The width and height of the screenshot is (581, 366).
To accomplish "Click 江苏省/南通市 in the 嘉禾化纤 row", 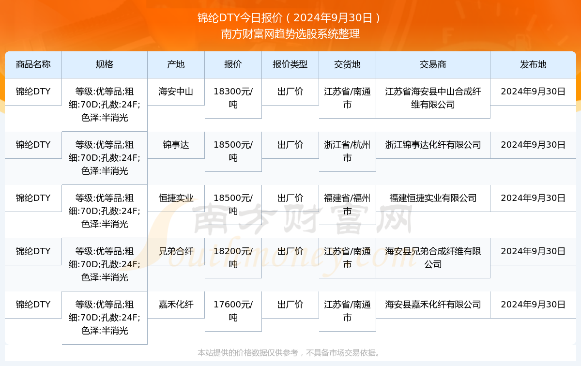I will point(347,311).
